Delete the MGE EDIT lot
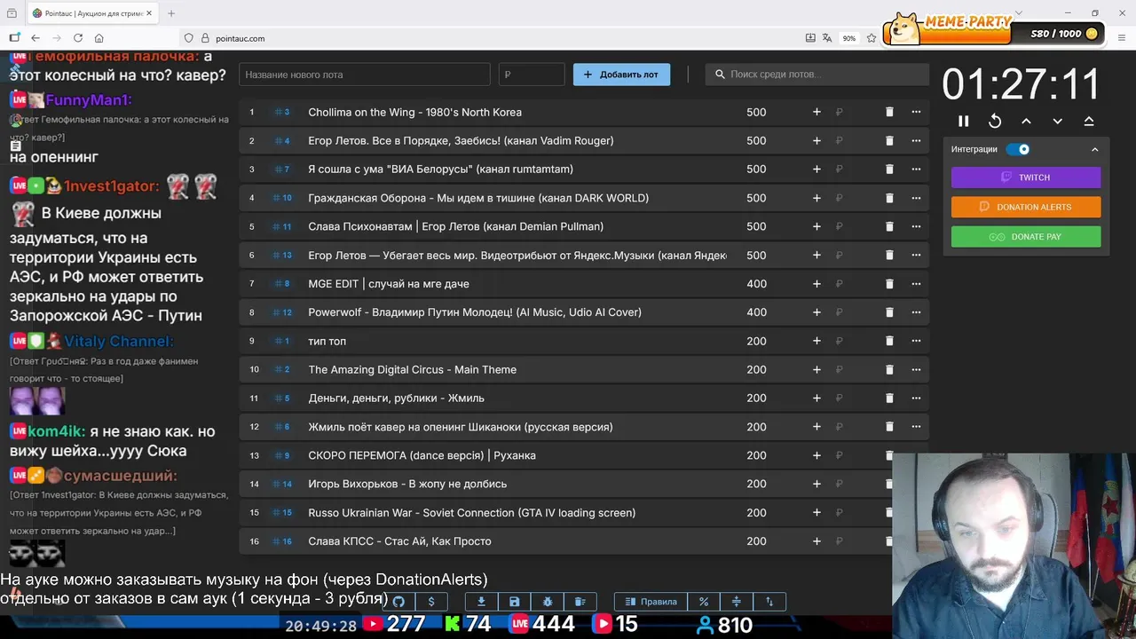 [x=889, y=284]
